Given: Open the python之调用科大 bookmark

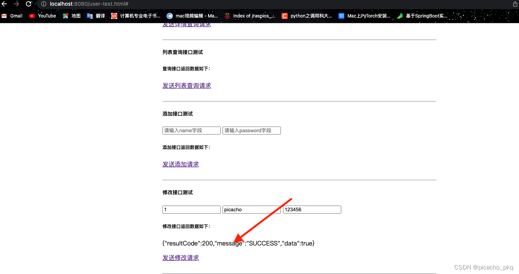Looking at the screenshot, I should (307, 16).
